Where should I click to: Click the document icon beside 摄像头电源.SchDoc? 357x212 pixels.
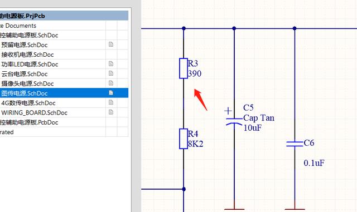point(111,83)
